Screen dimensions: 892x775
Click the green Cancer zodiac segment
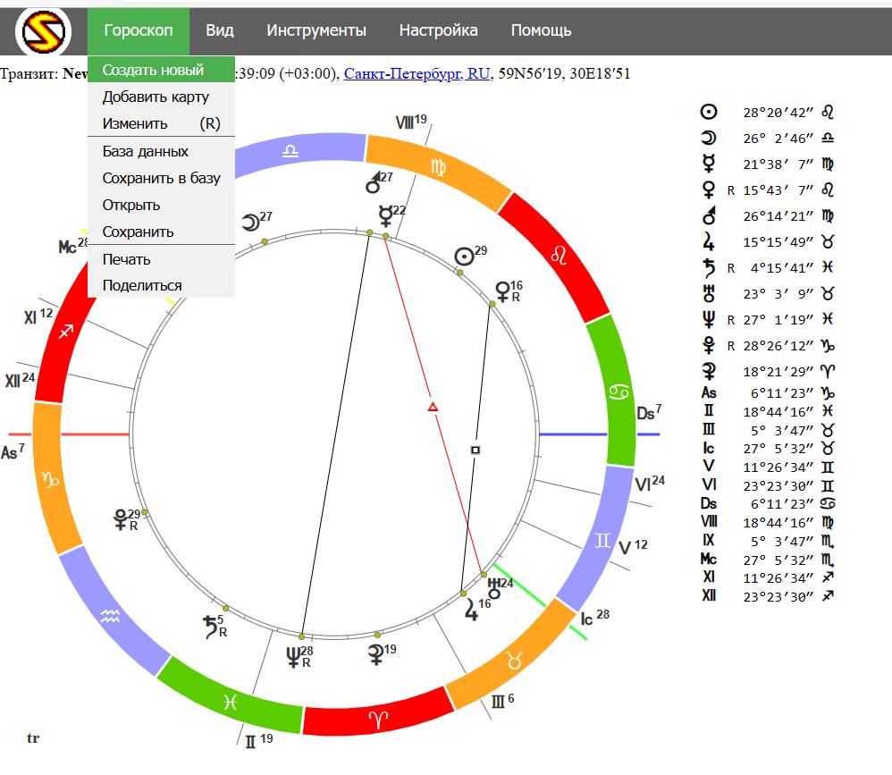click(617, 392)
